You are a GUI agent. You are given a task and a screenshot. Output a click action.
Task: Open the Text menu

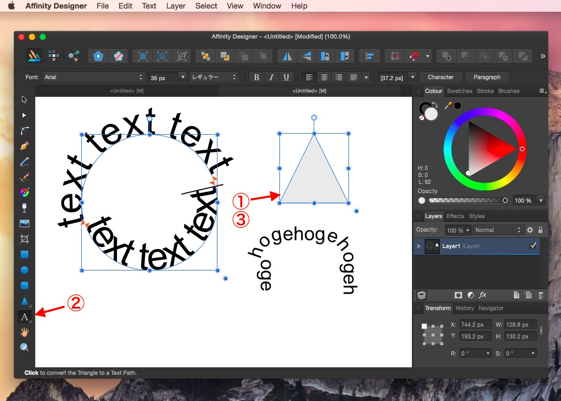[149, 6]
